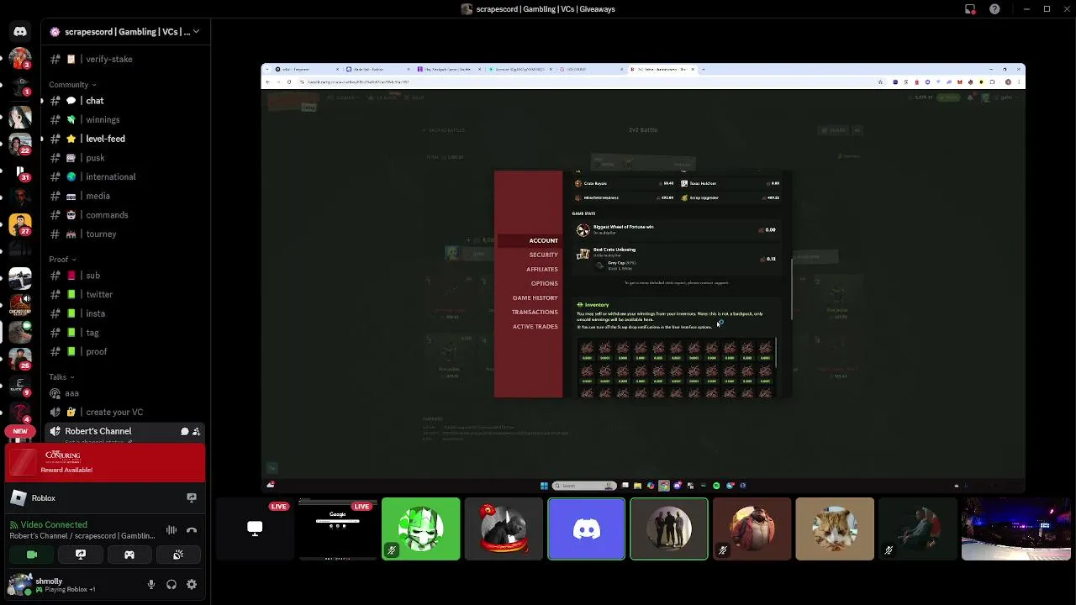Select the Google LIVE stream tile
The height and width of the screenshot is (605, 1076).
337,529
